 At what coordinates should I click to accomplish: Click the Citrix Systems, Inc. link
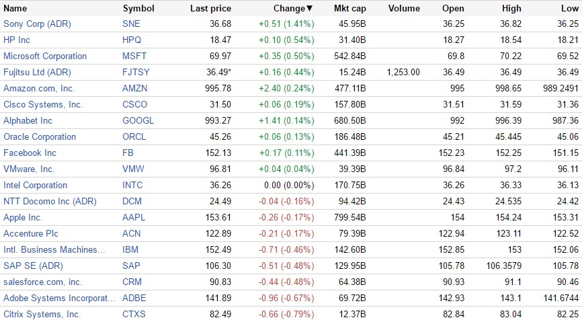[42, 315]
